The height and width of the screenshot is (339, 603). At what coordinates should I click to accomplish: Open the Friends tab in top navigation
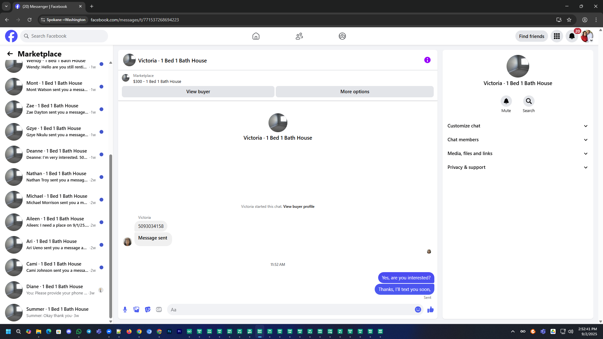pos(299,36)
